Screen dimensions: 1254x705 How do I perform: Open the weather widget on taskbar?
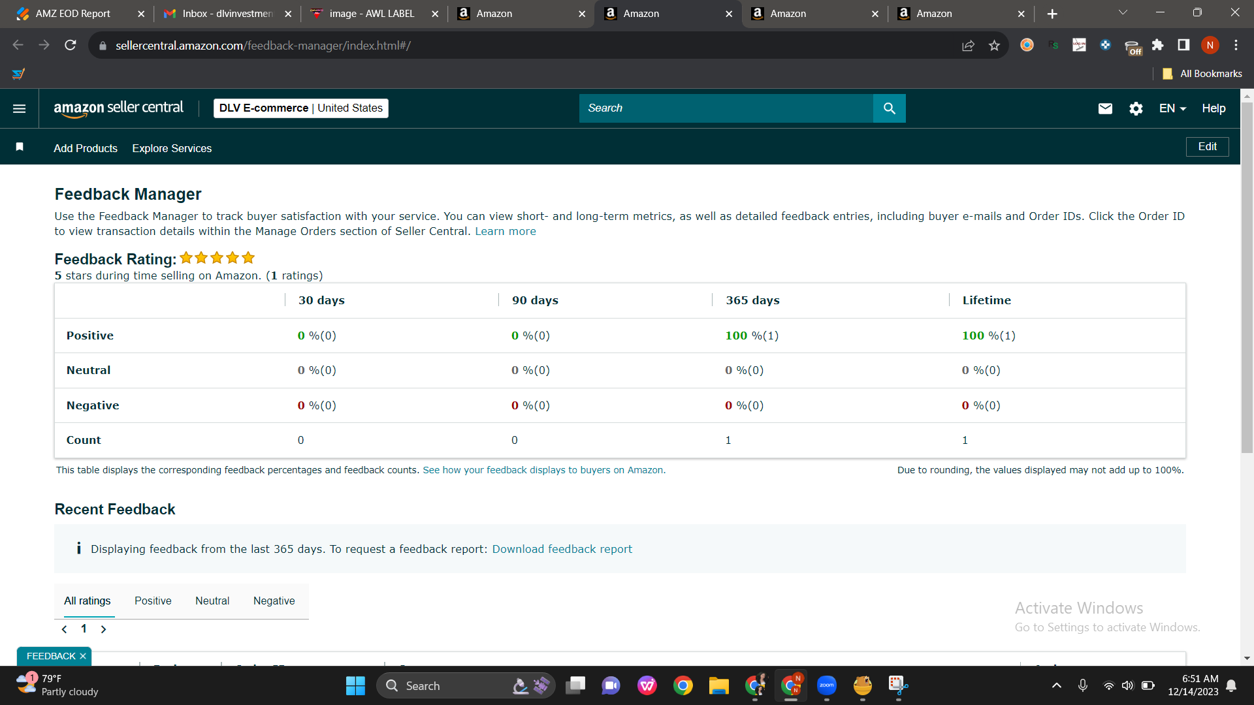point(57,685)
